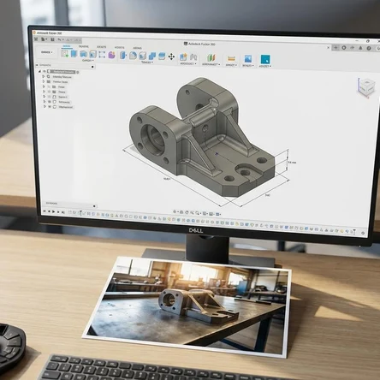380x380 pixels.
Task: Select the Press Pull icon with arrow
Action: pyautogui.click(x=123, y=55)
